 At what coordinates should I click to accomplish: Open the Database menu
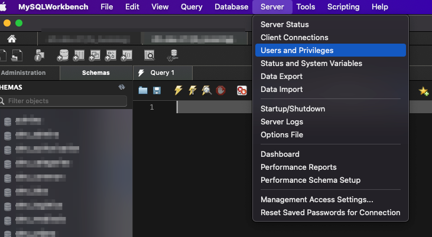(232, 7)
